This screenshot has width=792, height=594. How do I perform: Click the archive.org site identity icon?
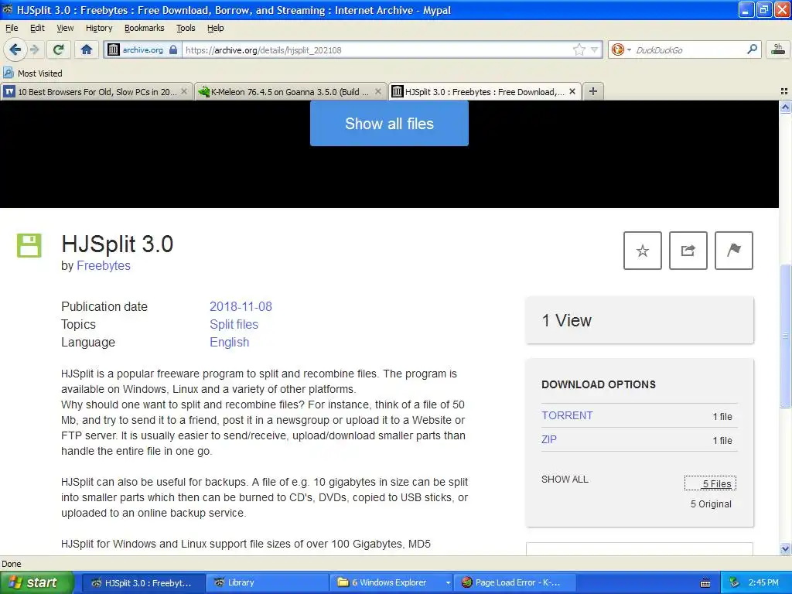(114, 49)
